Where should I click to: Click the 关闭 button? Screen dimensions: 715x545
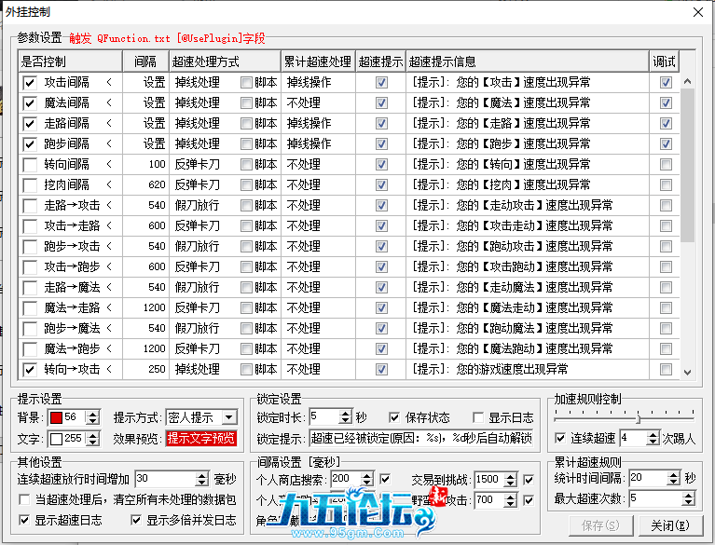[668, 525]
